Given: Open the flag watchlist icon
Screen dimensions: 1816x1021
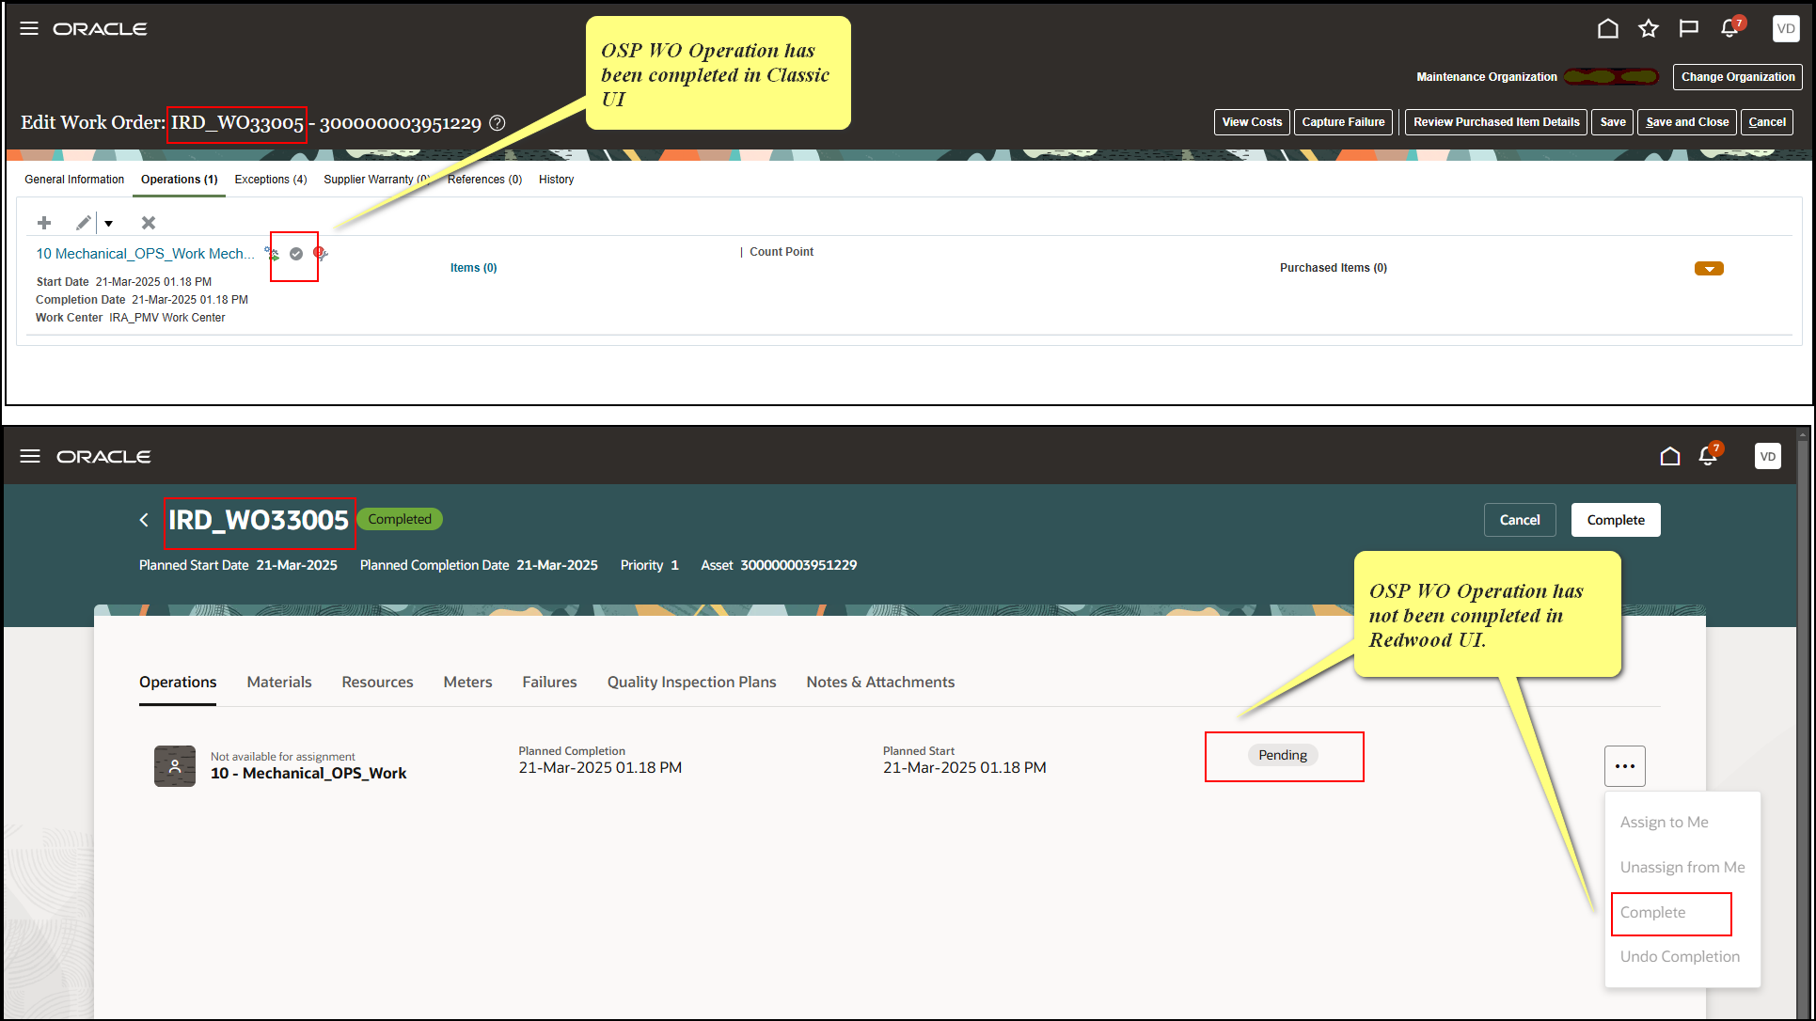Looking at the screenshot, I should pyautogui.click(x=1688, y=28).
